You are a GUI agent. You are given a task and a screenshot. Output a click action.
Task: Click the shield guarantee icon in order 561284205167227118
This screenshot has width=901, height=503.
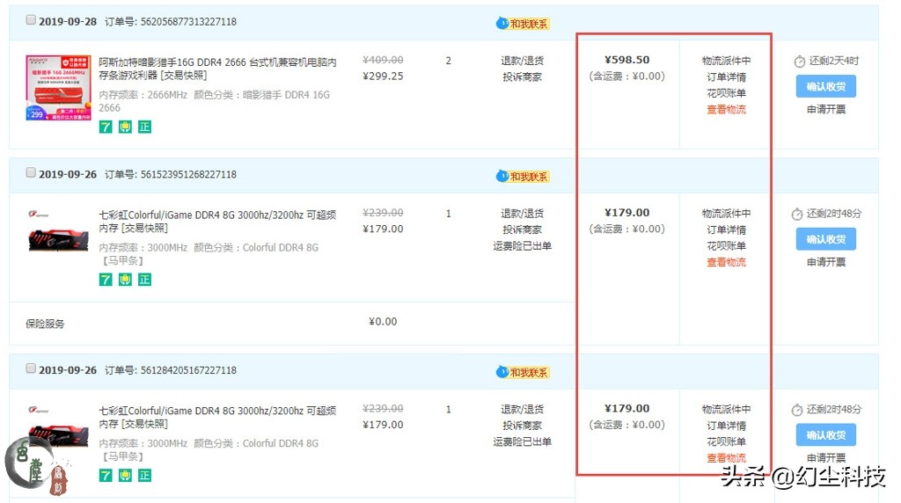point(125,476)
